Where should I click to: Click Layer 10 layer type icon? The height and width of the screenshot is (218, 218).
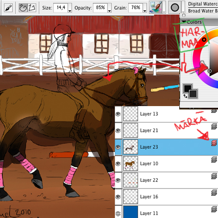point(214,160)
